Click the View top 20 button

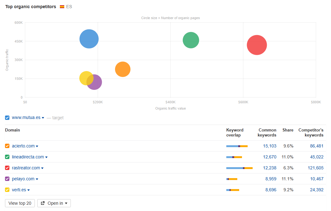20,203
